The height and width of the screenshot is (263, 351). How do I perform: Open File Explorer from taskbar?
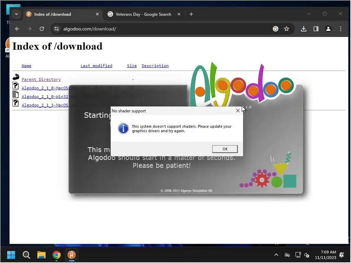point(41,255)
